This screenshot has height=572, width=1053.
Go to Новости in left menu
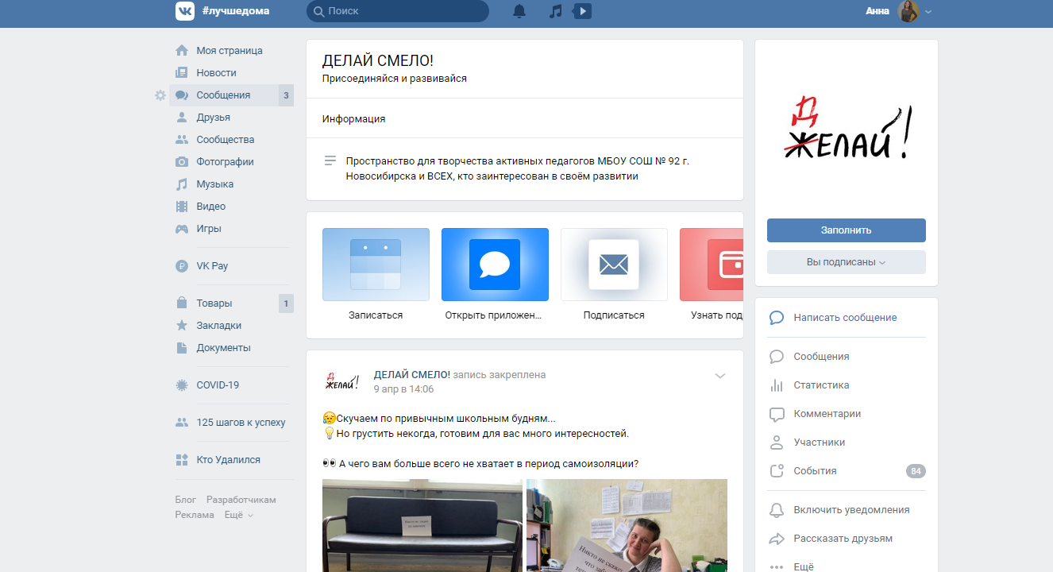point(216,73)
